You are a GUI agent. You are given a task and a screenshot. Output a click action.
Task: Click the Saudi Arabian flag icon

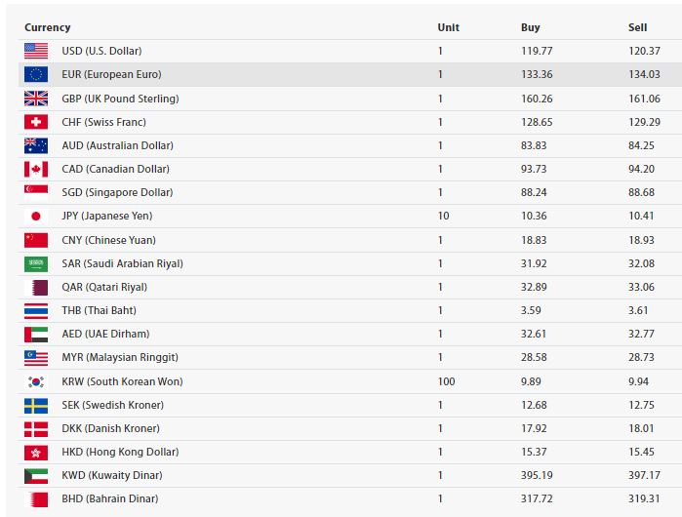36,264
